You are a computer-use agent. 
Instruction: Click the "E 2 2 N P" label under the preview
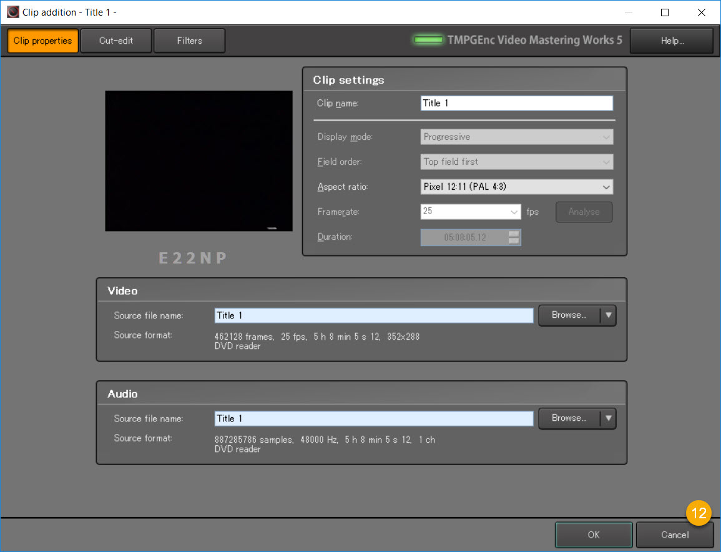click(193, 258)
